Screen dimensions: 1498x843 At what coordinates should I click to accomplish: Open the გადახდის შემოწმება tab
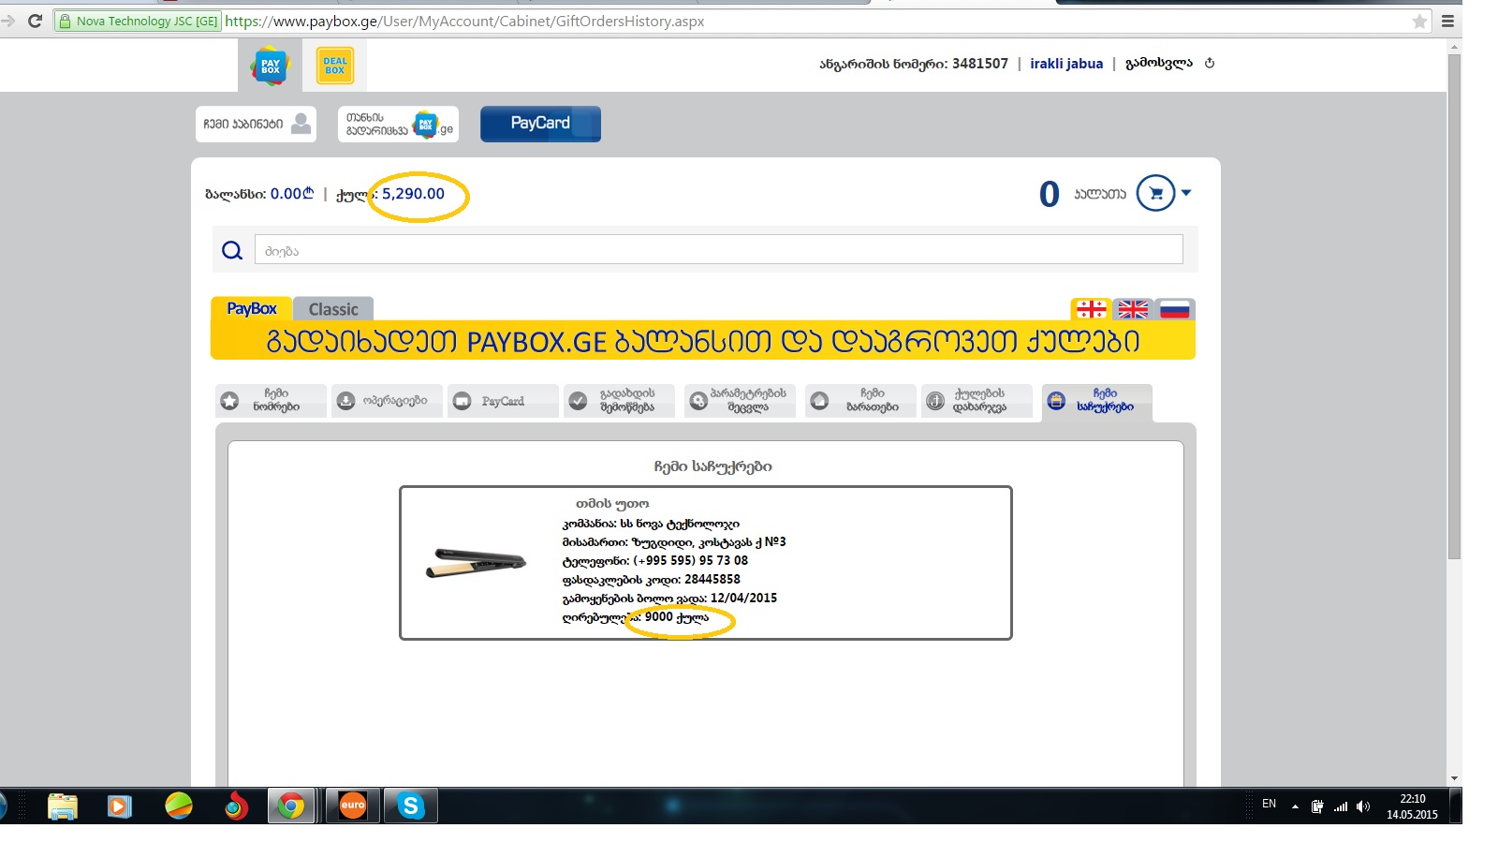pos(619,401)
